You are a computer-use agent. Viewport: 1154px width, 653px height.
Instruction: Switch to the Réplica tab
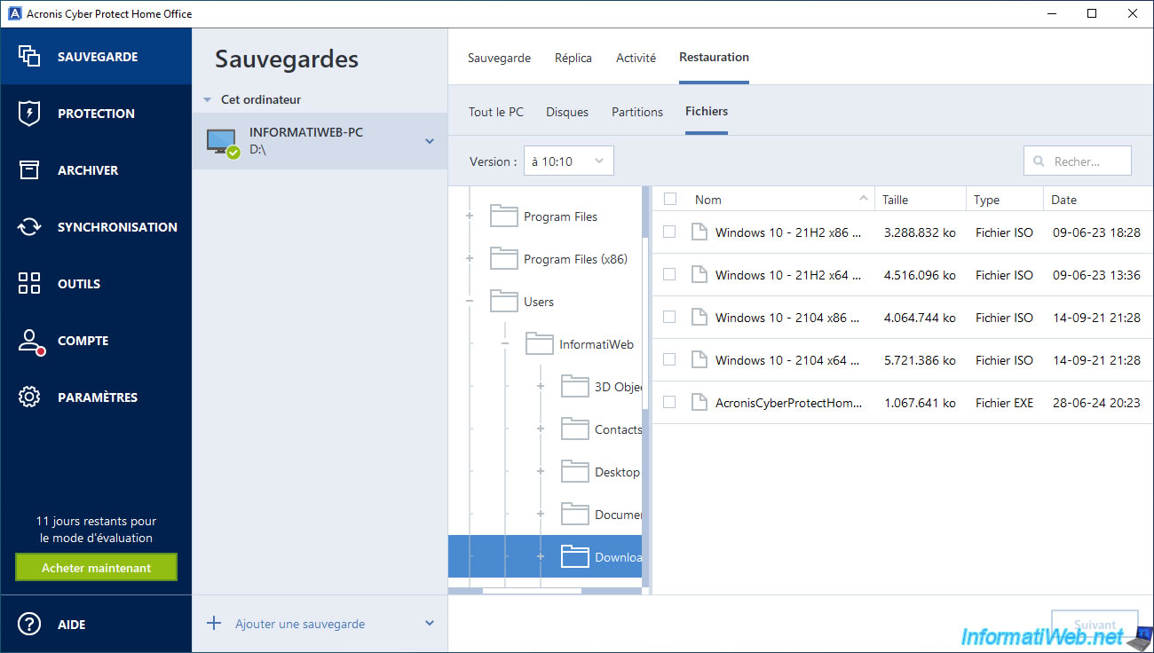[573, 58]
